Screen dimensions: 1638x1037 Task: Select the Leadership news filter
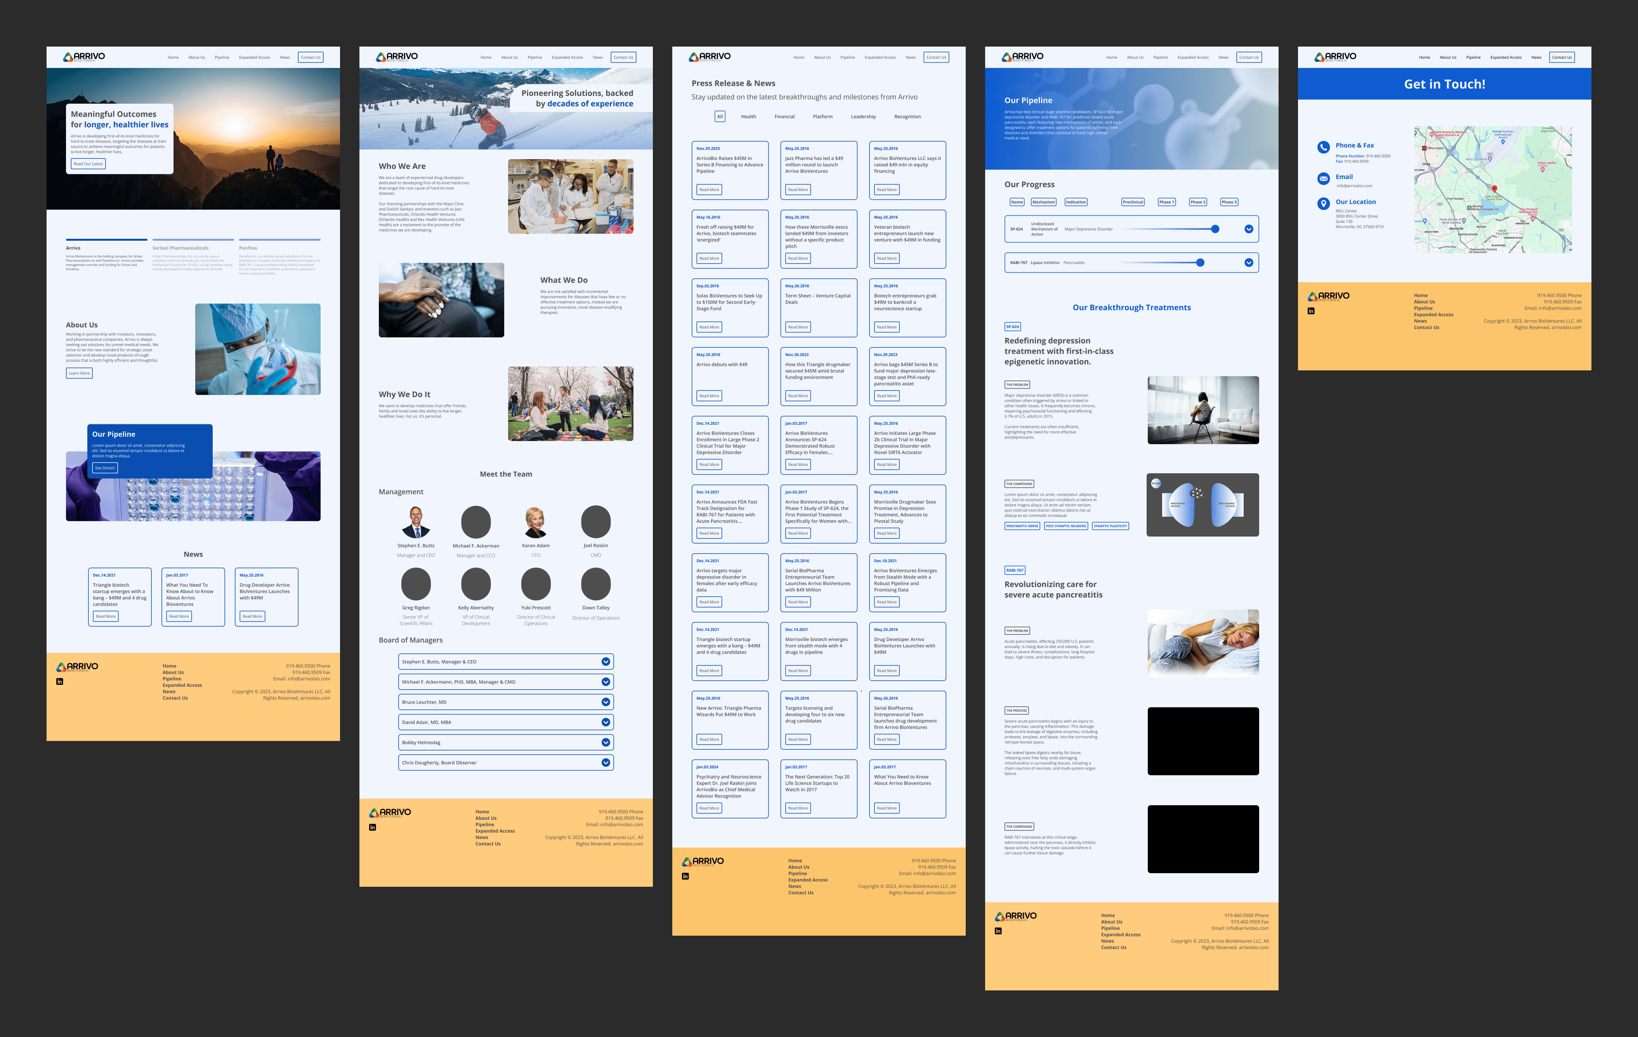point(863,117)
